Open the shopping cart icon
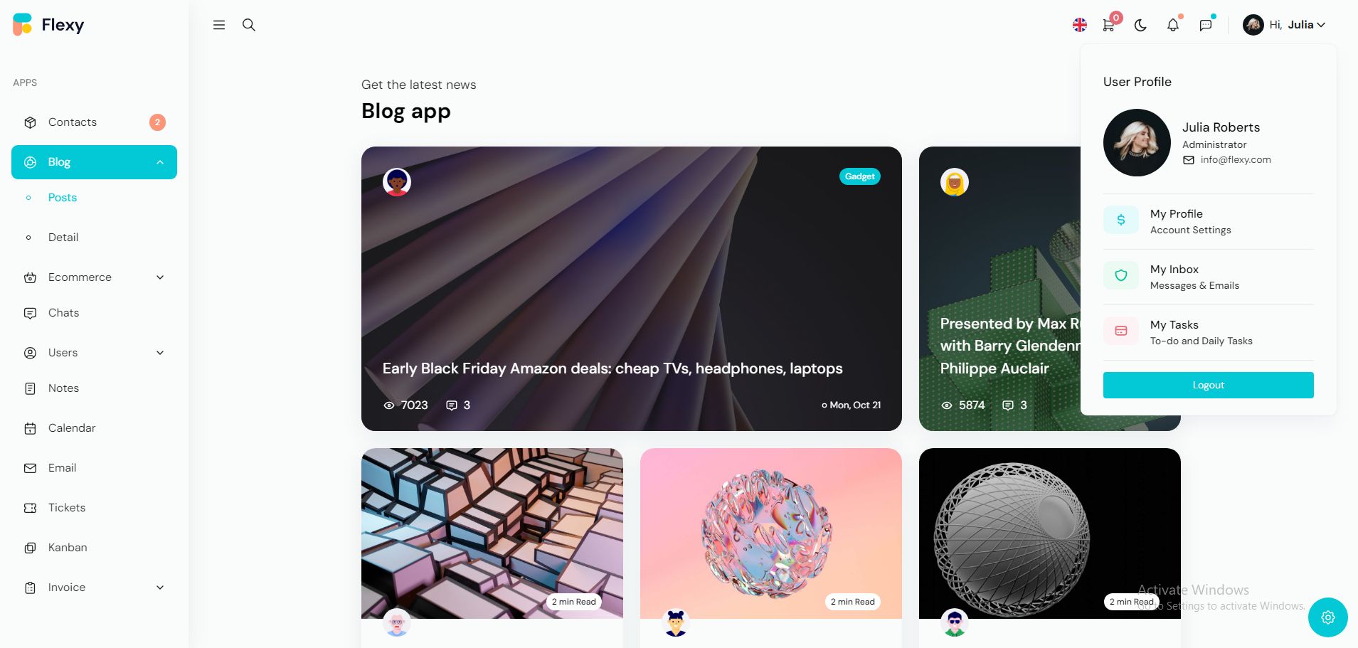This screenshot has width=1358, height=648. pyautogui.click(x=1108, y=25)
